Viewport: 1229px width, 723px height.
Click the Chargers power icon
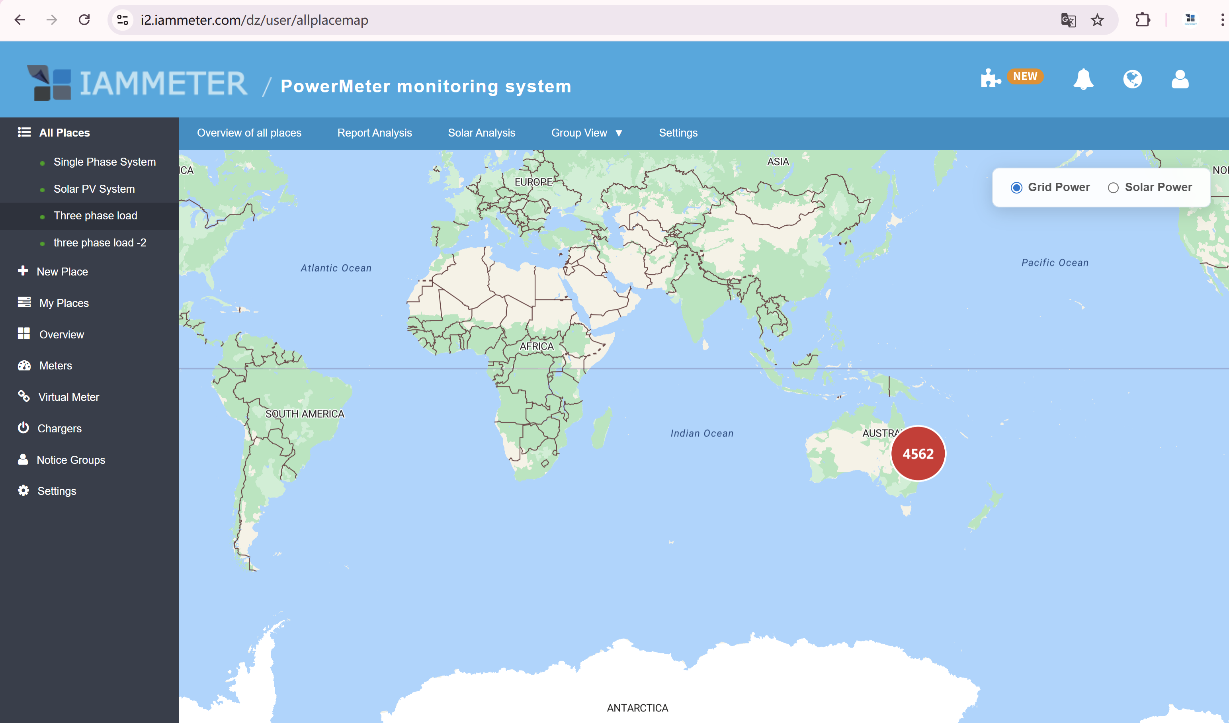click(23, 428)
